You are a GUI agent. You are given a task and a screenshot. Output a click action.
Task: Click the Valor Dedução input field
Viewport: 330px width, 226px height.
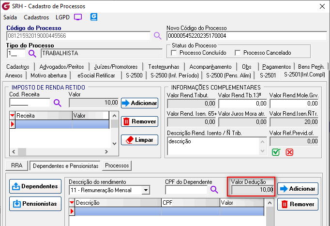click(252, 189)
